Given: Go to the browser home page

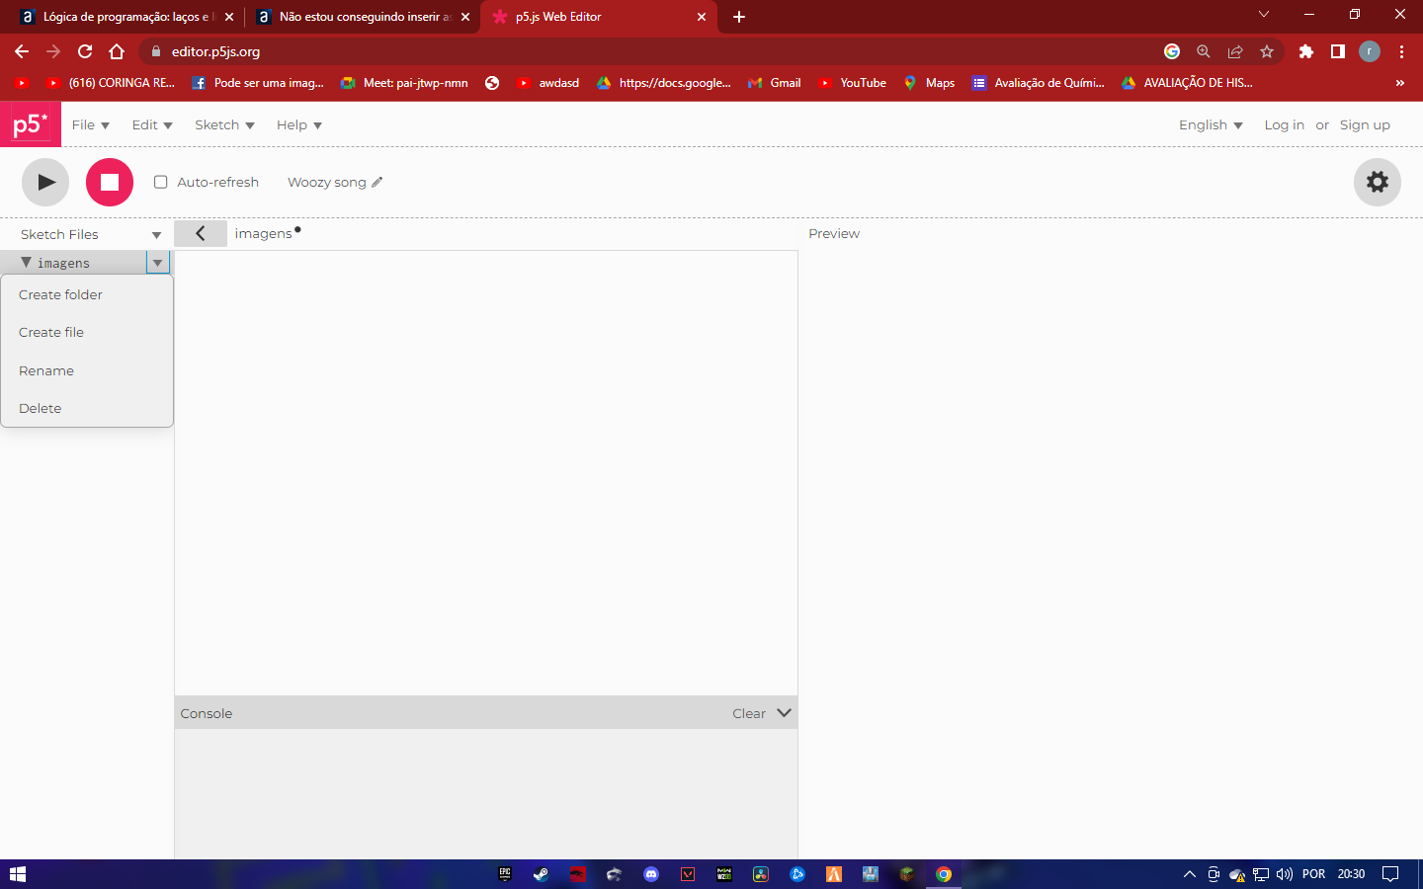Looking at the screenshot, I should (117, 51).
